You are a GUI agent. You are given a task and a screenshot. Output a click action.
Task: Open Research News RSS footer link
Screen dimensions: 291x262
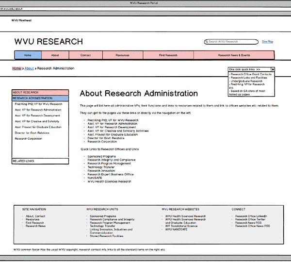pos(248,223)
